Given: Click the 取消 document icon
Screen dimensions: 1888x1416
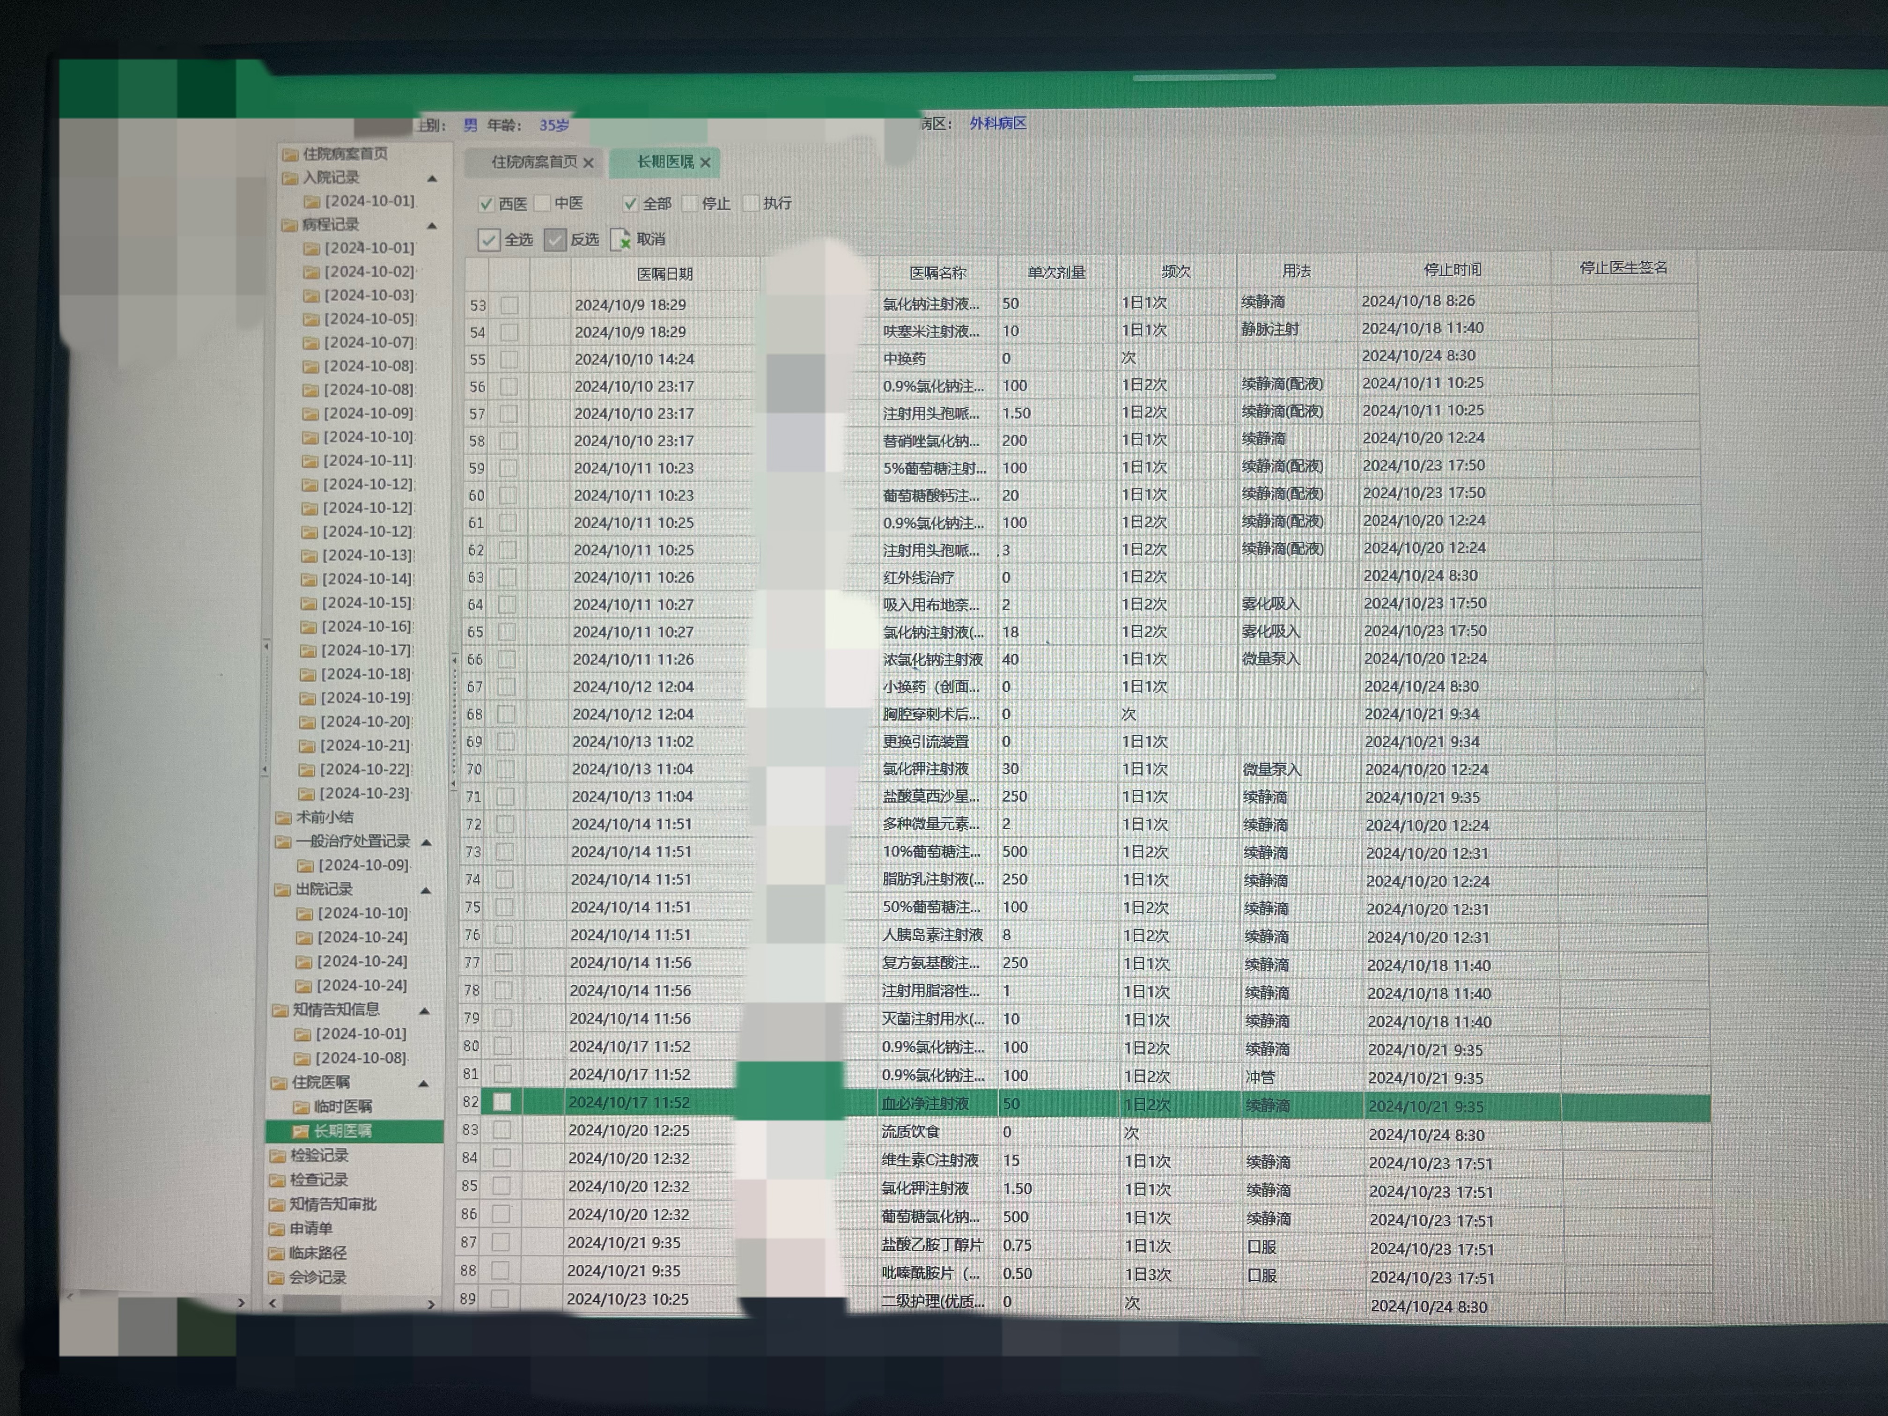Looking at the screenshot, I should coord(620,240).
